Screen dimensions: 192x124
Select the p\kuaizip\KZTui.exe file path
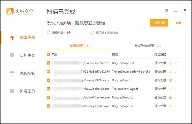[x=96, y=80]
